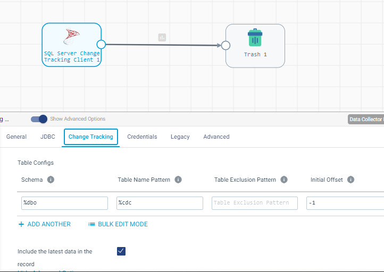The image size is (384, 272).
Task: Show info for Table Exclusion Pattern
Action: tap(284, 180)
